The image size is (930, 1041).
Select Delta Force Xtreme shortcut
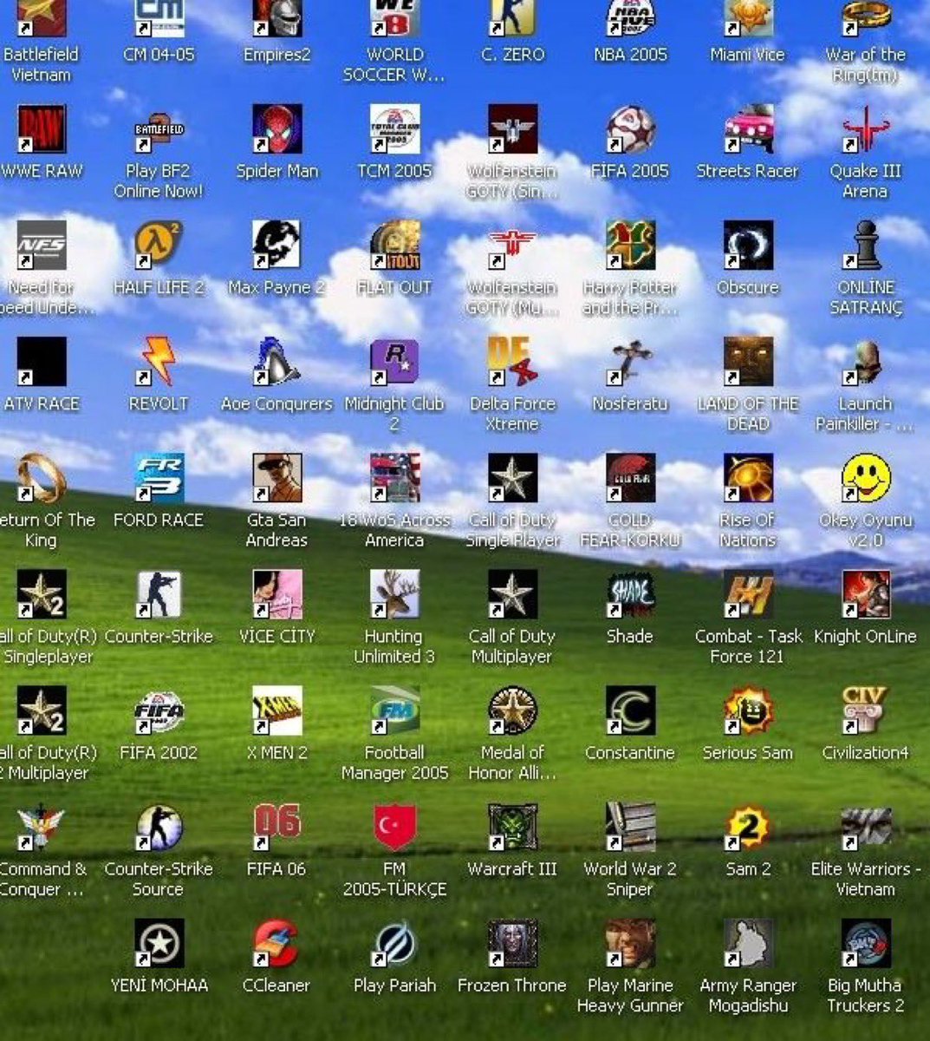click(512, 362)
